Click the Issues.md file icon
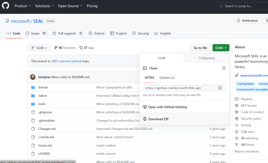268x163 pixels. click(33, 145)
